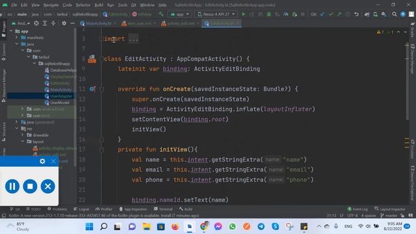Open the Layout Inspector
Screen dimensions: 416x234
[390, 209]
